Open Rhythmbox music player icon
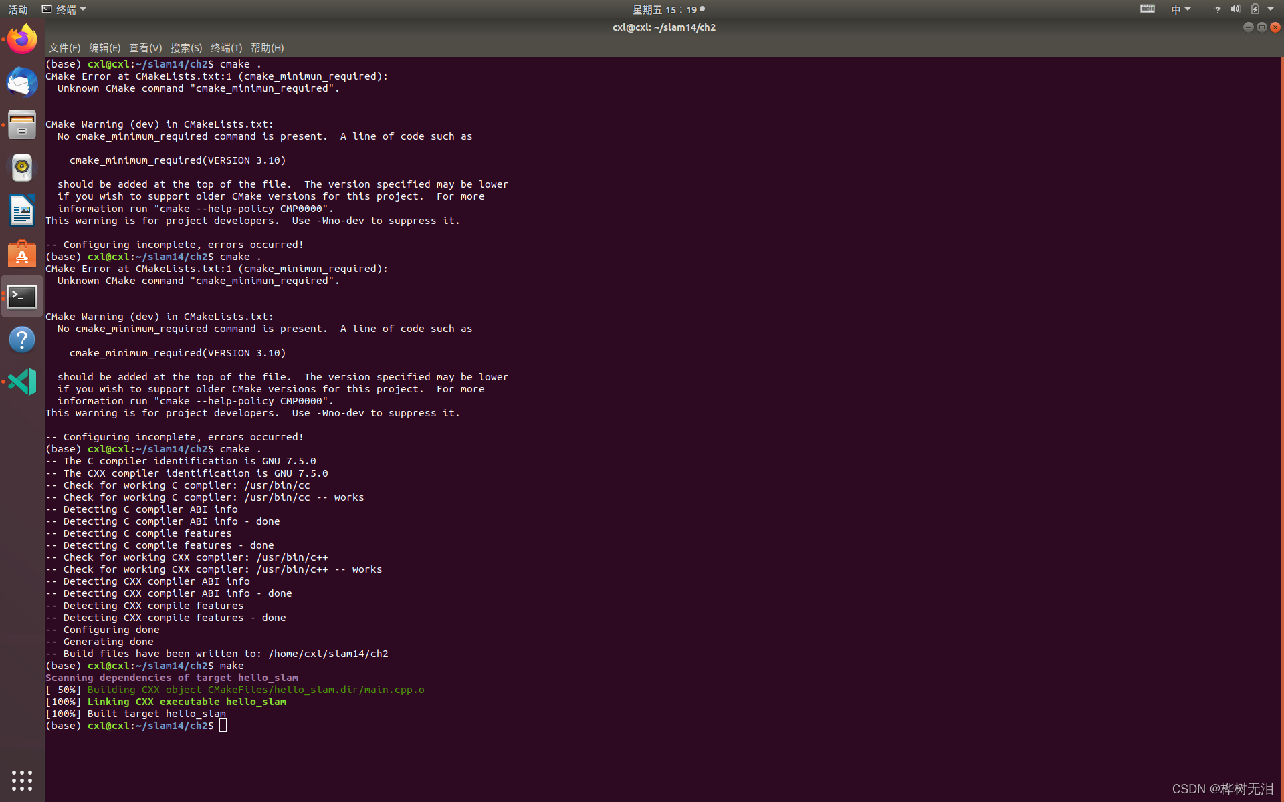The width and height of the screenshot is (1284, 802). tap(22, 168)
